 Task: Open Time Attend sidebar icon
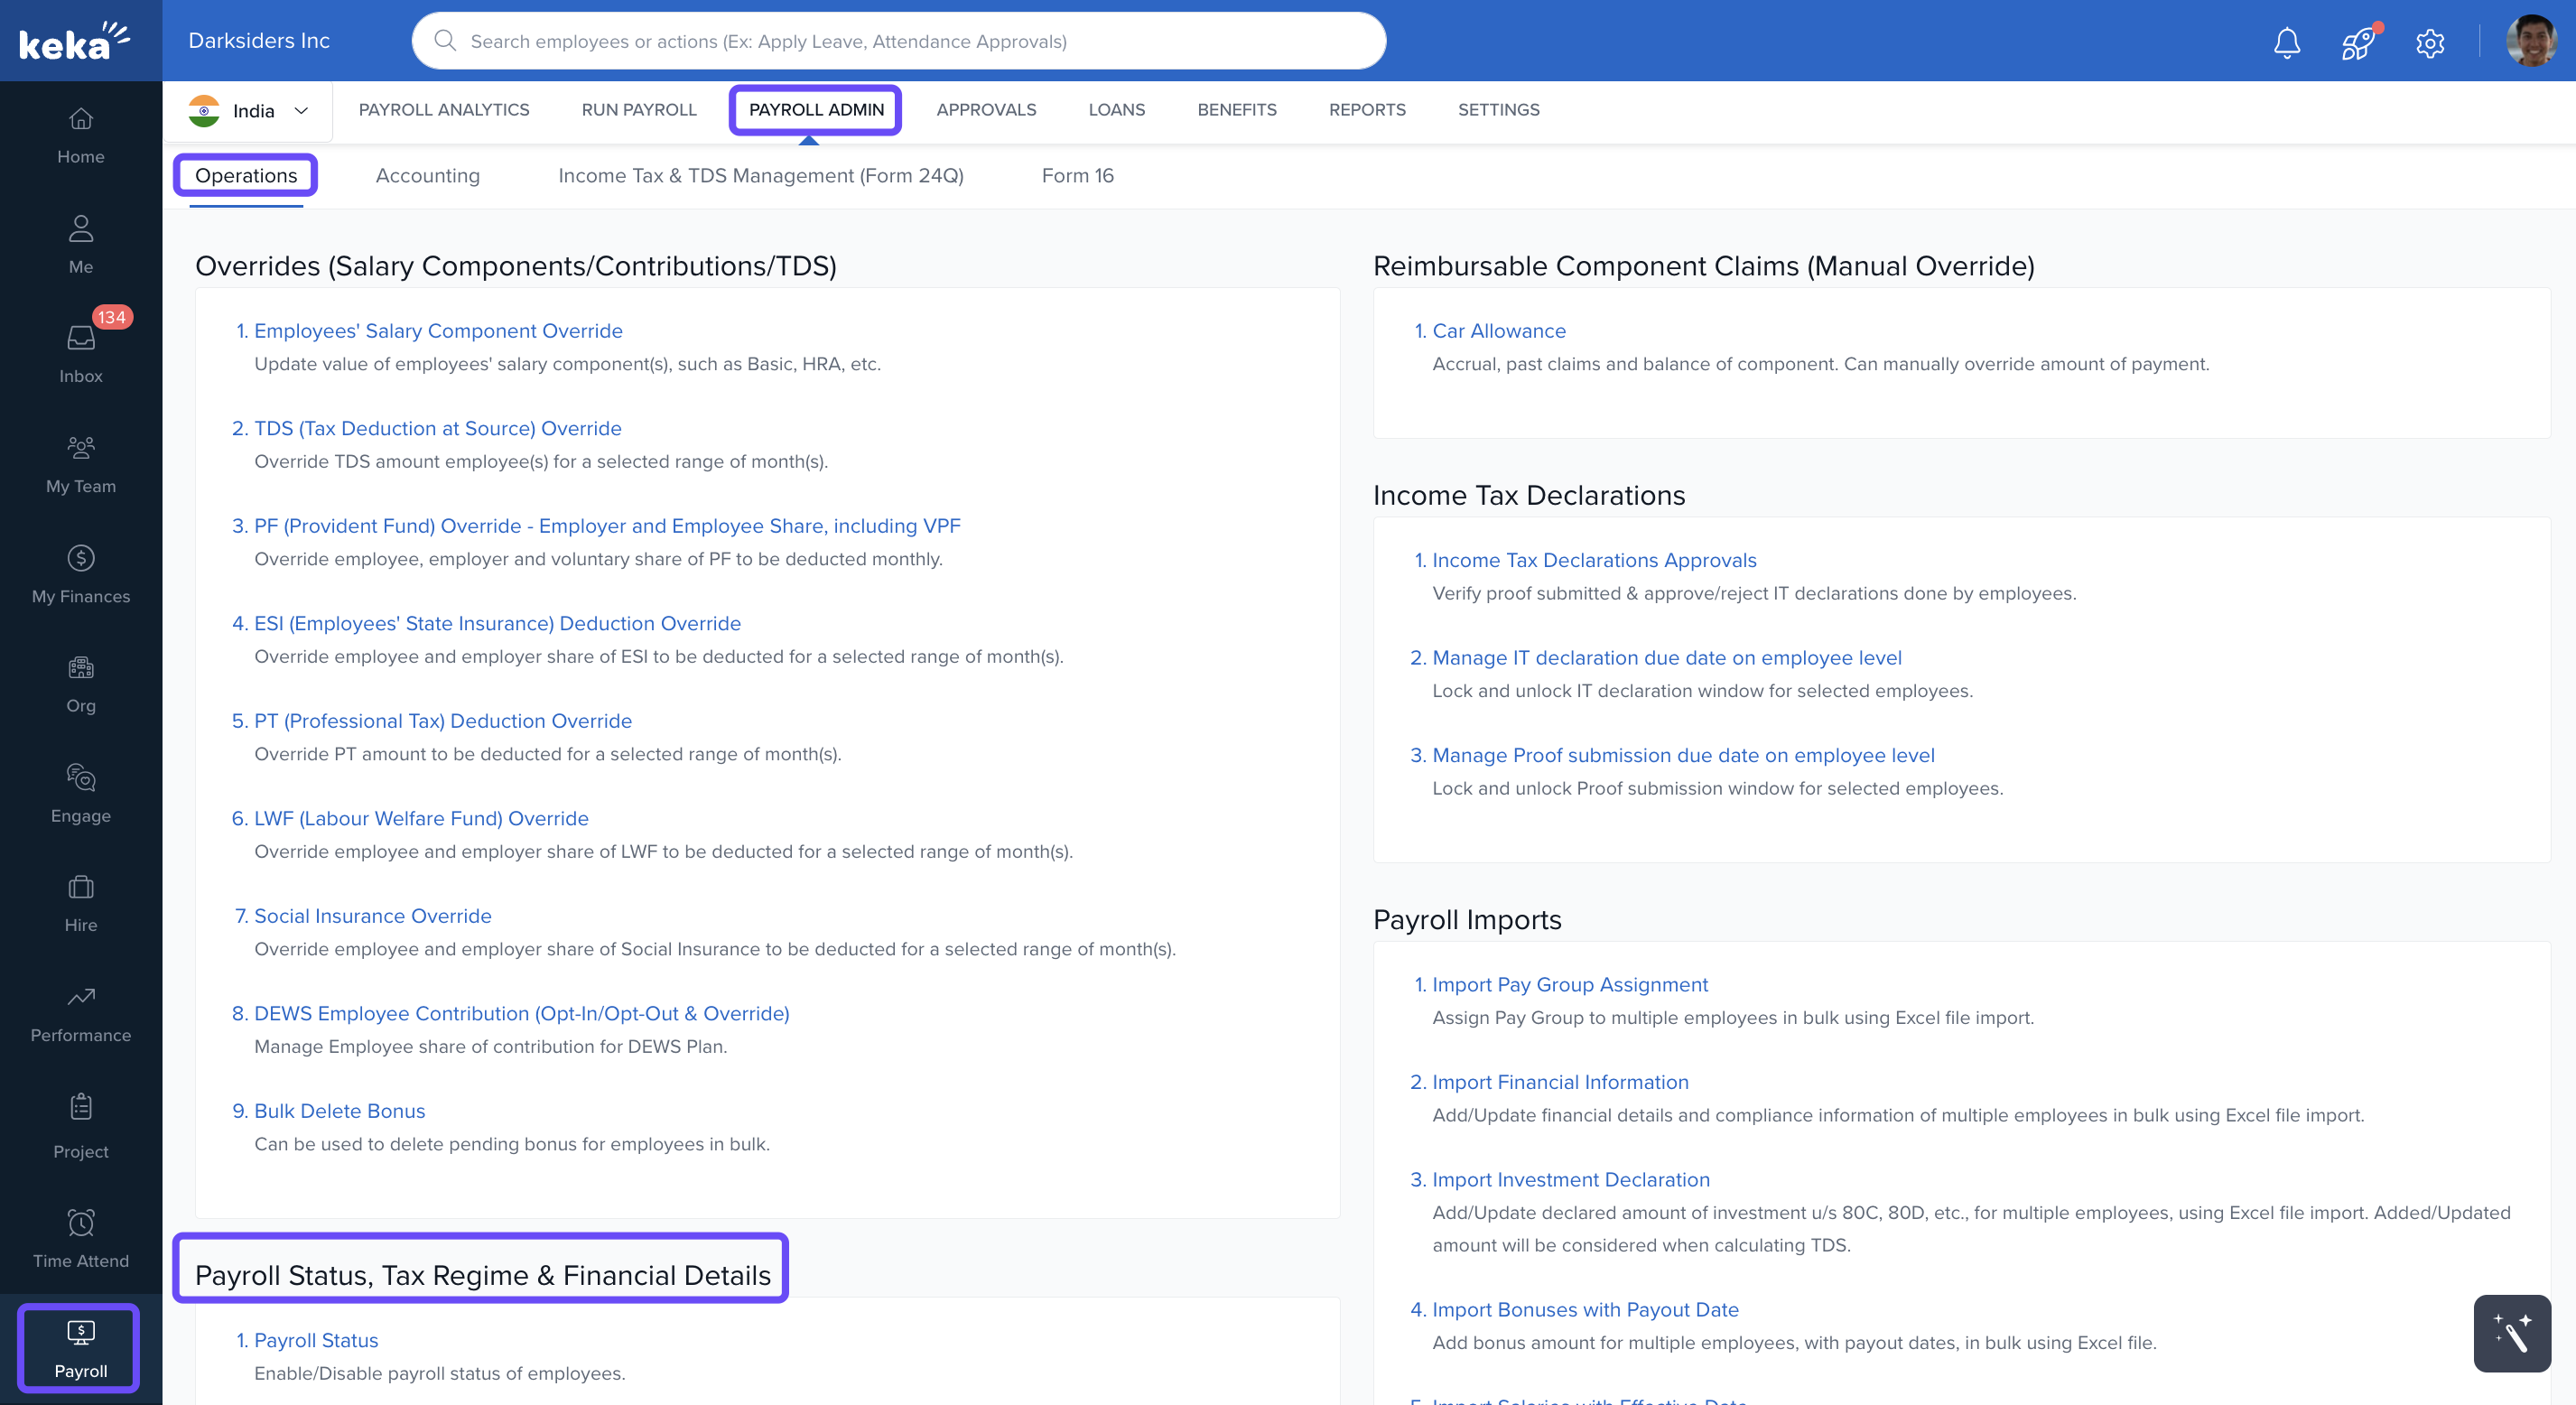tap(81, 1237)
